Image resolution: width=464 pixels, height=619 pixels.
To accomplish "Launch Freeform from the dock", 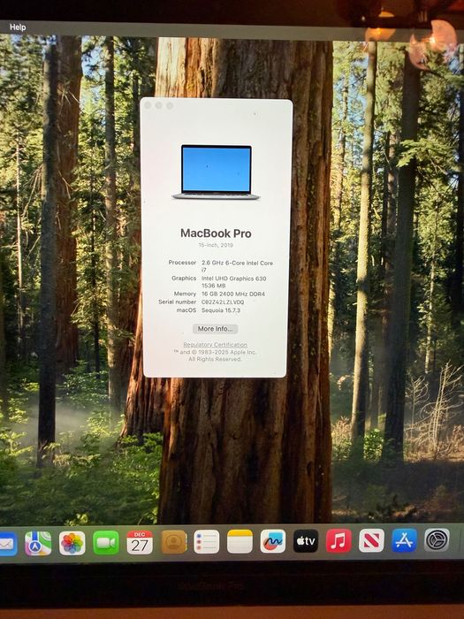I will [273, 541].
